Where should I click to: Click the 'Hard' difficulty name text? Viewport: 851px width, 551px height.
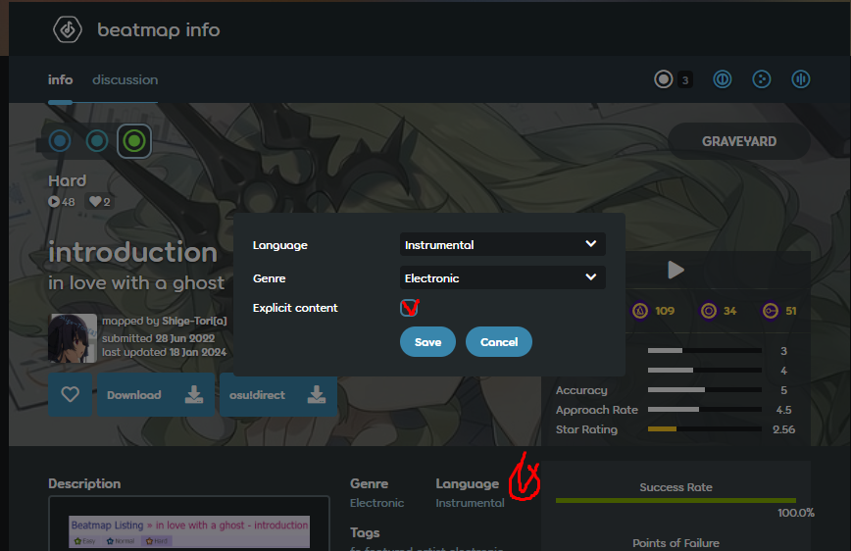click(x=68, y=180)
